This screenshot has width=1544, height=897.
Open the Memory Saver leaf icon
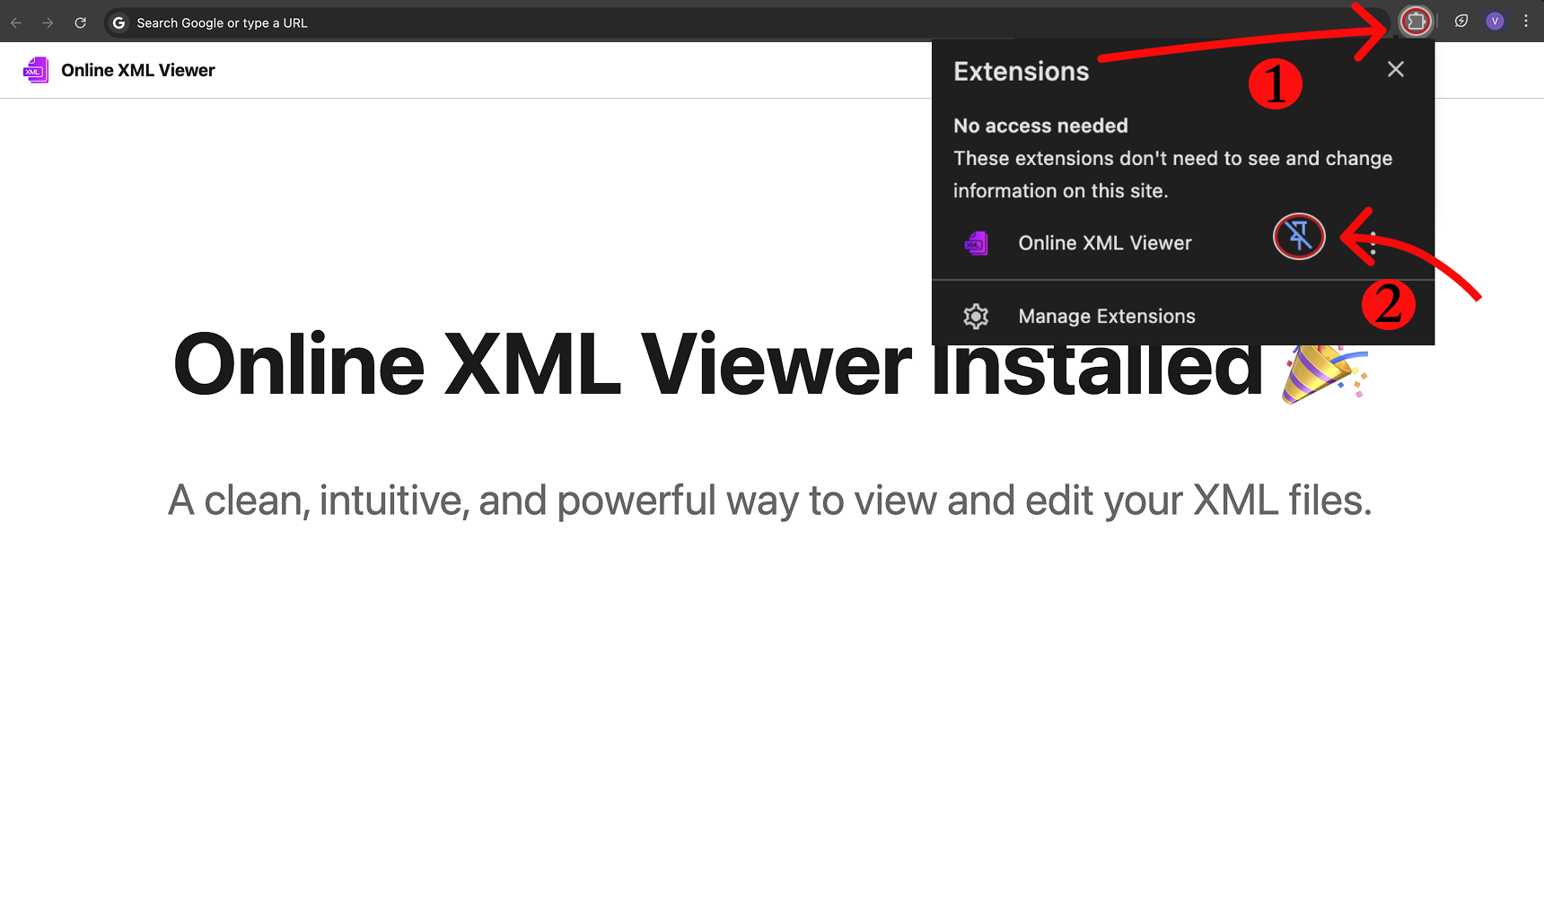1461,22
